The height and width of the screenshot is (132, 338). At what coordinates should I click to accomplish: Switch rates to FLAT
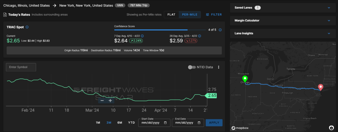coord(172,15)
